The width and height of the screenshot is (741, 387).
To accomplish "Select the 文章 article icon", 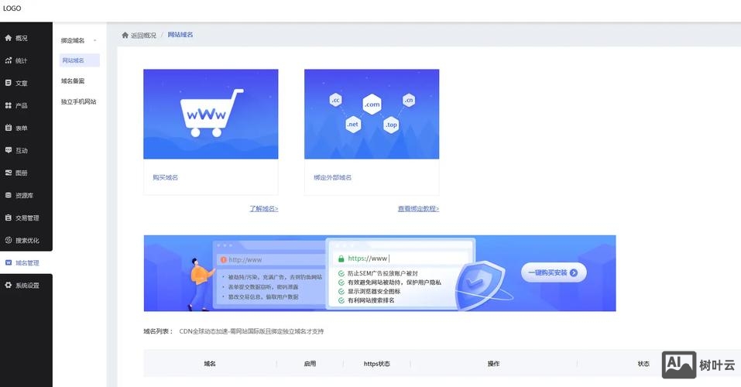I will [9, 83].
